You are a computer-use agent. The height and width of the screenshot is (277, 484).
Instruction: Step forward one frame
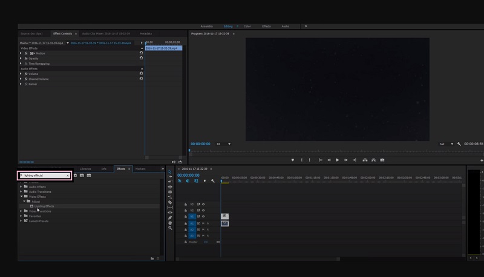346,160
